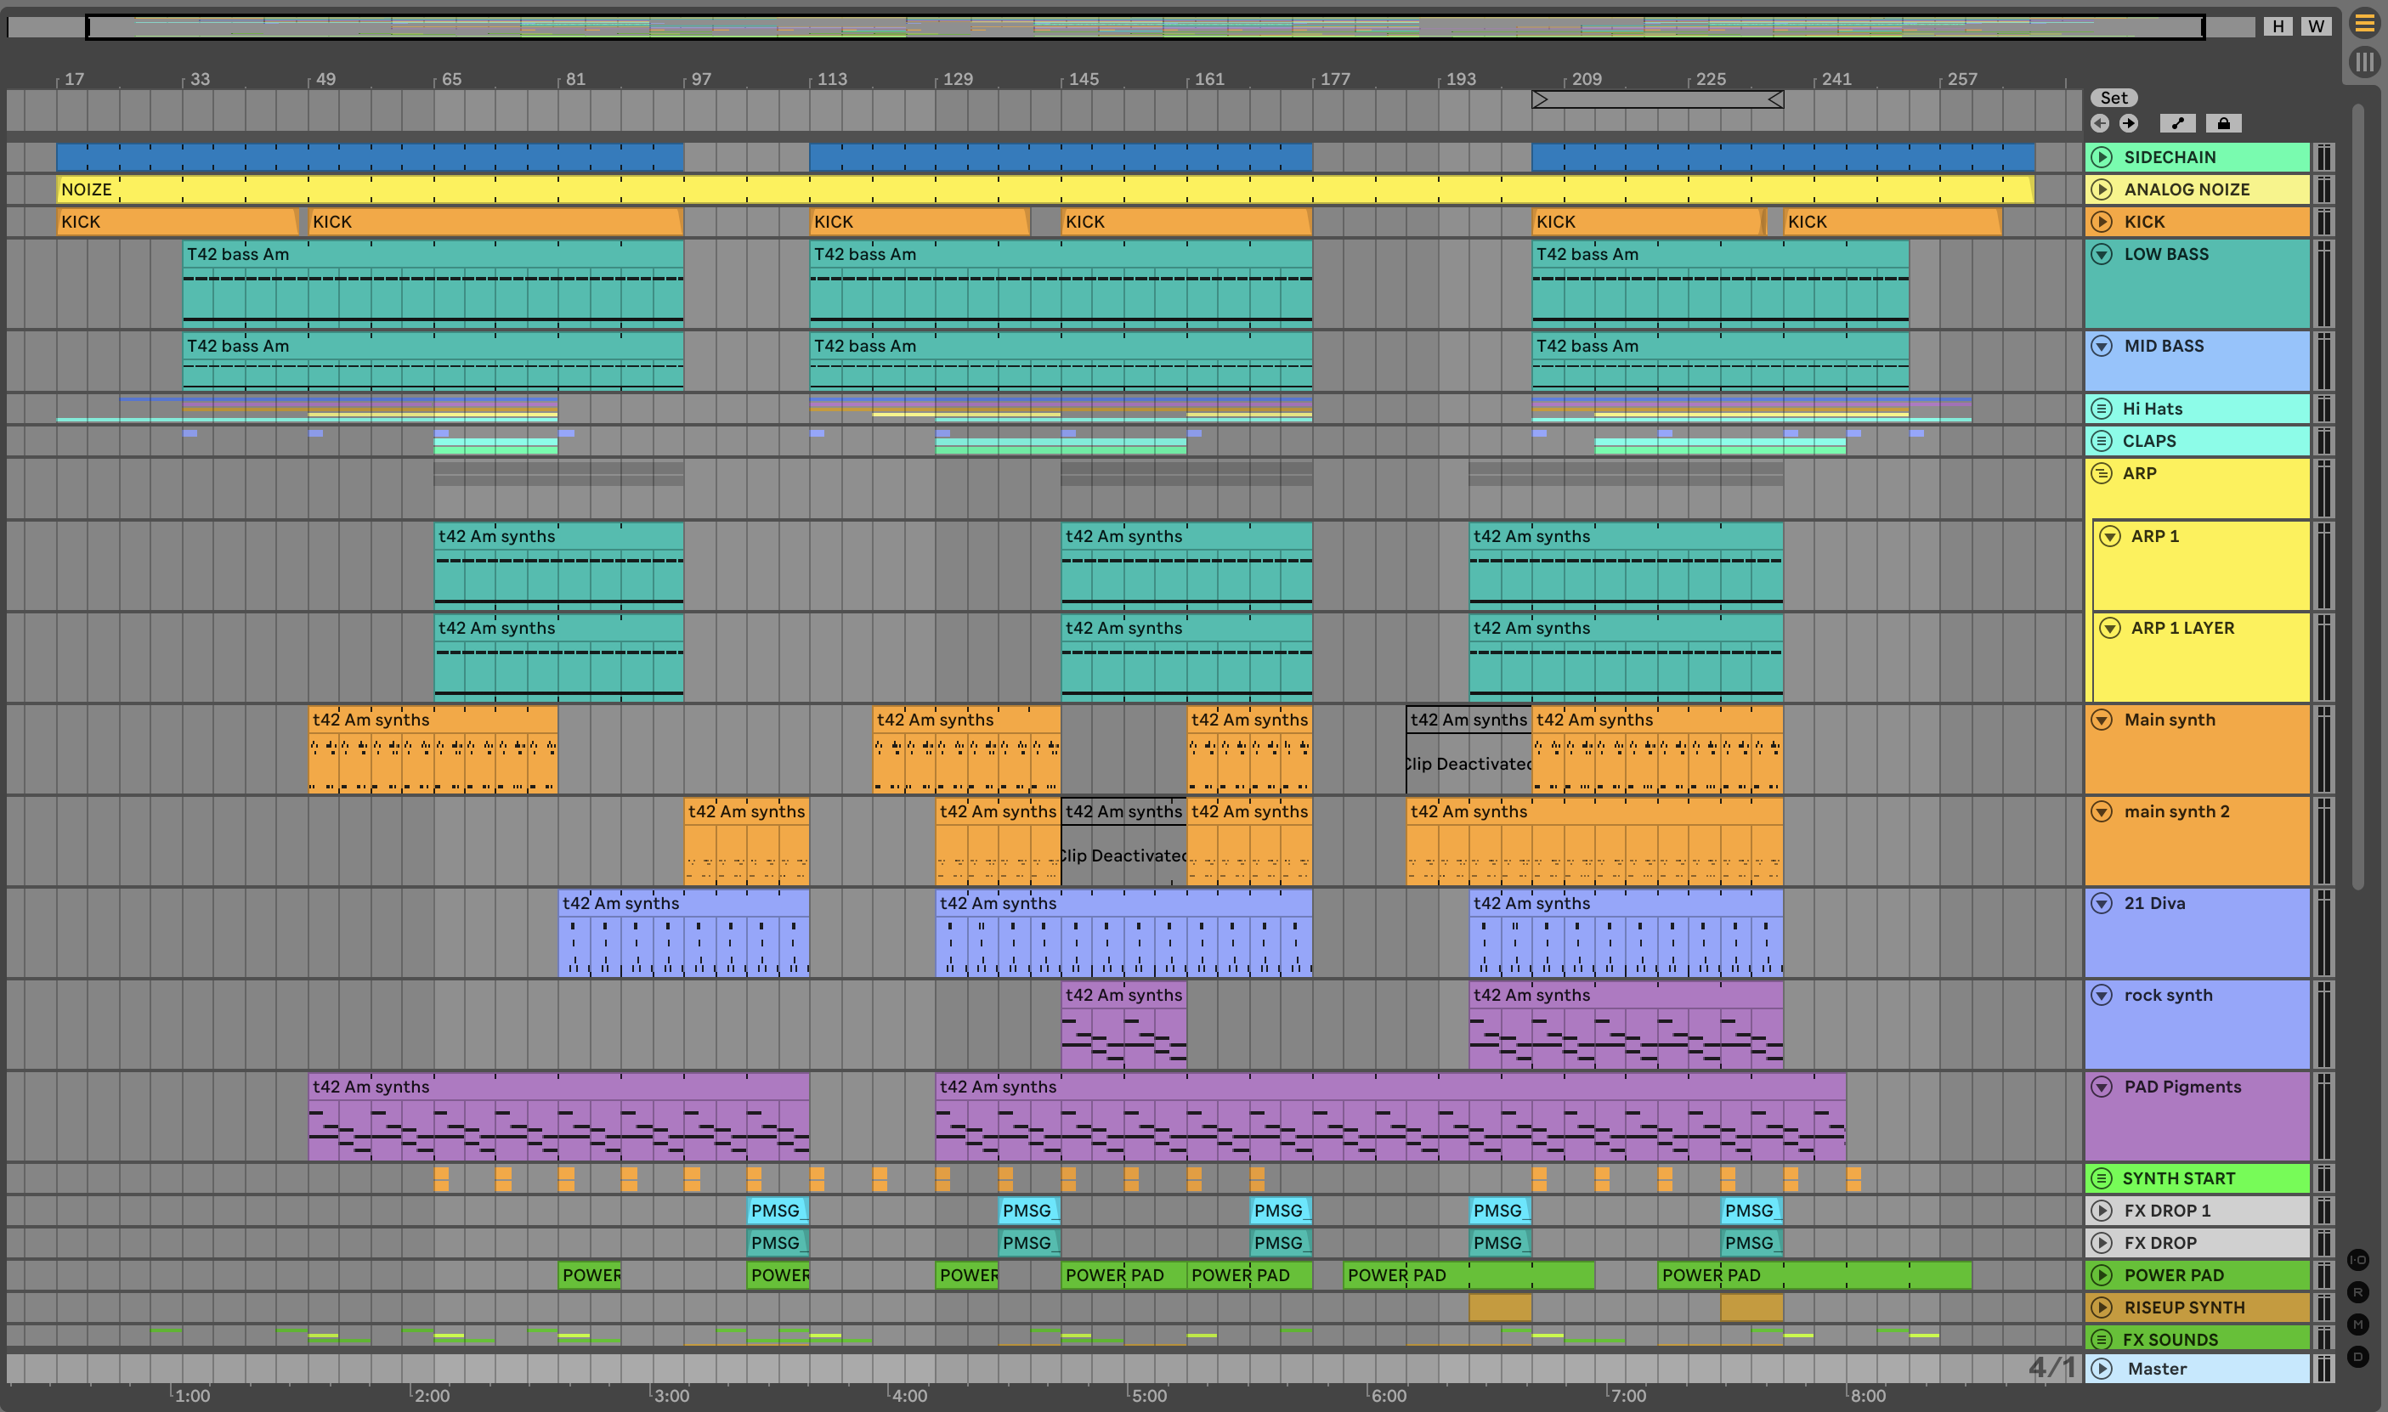Optimize arrangement width with W button

(2316, 26)
